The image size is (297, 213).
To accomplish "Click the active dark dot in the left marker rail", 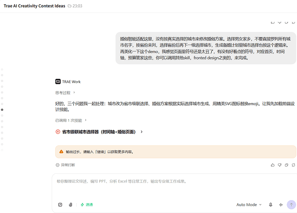I will [x=2, y=110].
